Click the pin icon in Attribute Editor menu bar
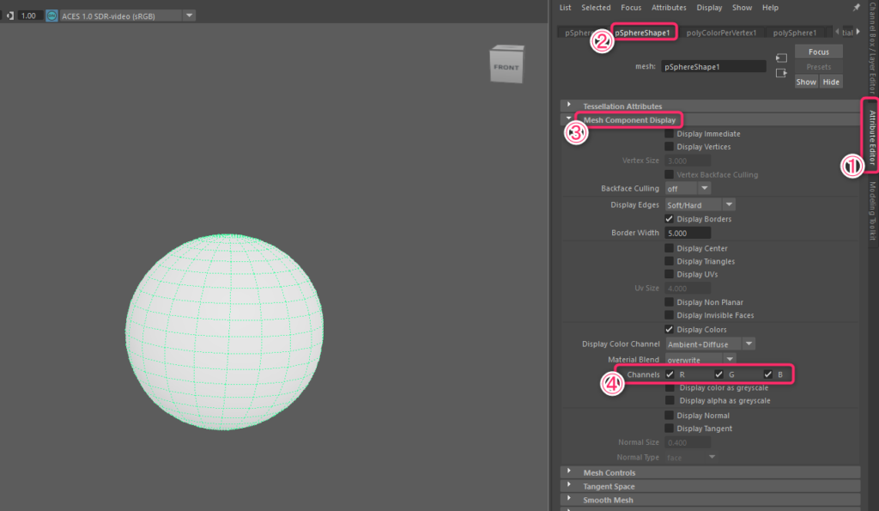The width and height of the screenshot is (879, 511). [x=856, y=8]
